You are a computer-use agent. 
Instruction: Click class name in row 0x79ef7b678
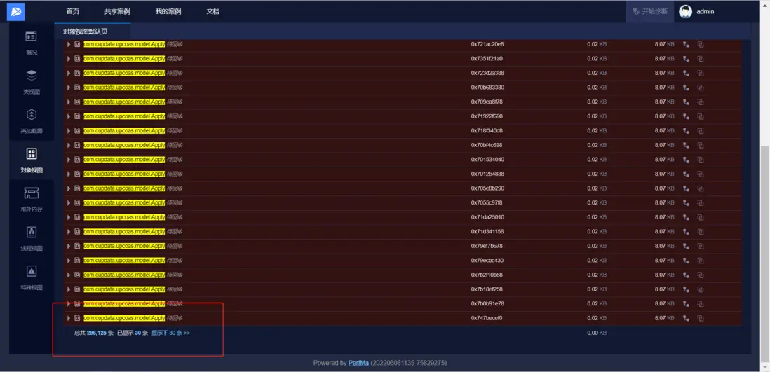pos(124,247)
